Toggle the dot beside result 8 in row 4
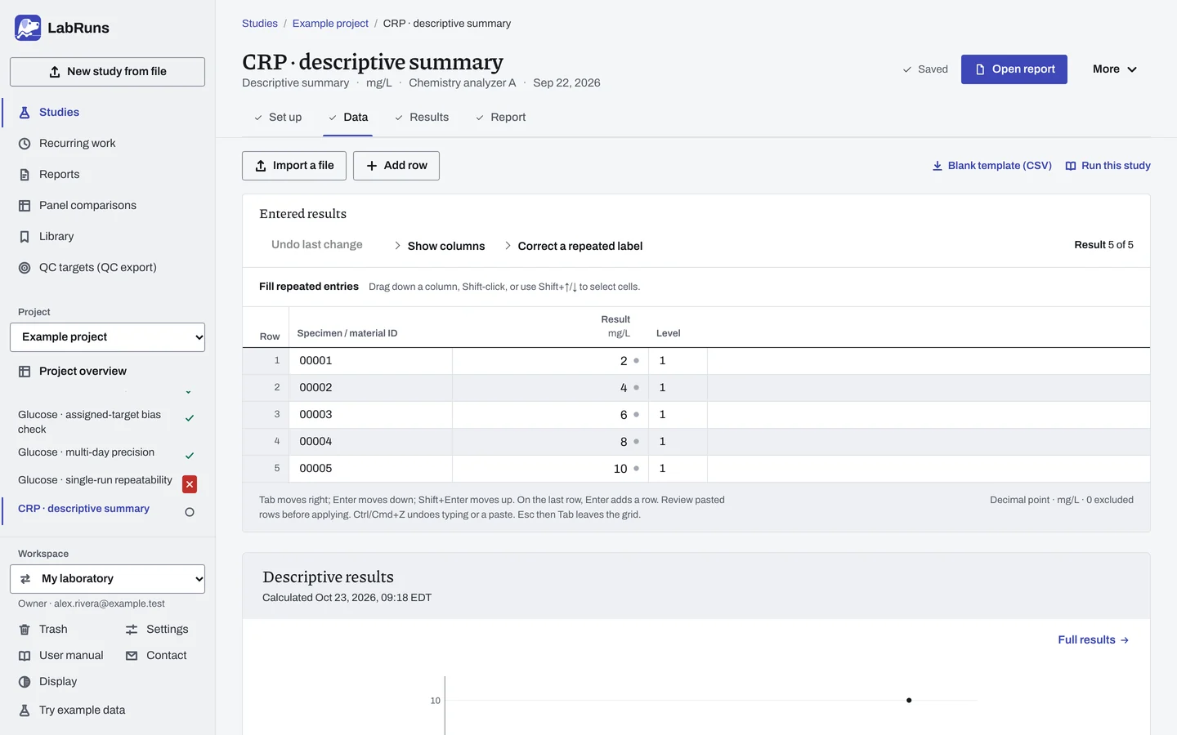This screenshot has width=1177, height=735. (637, 442)
